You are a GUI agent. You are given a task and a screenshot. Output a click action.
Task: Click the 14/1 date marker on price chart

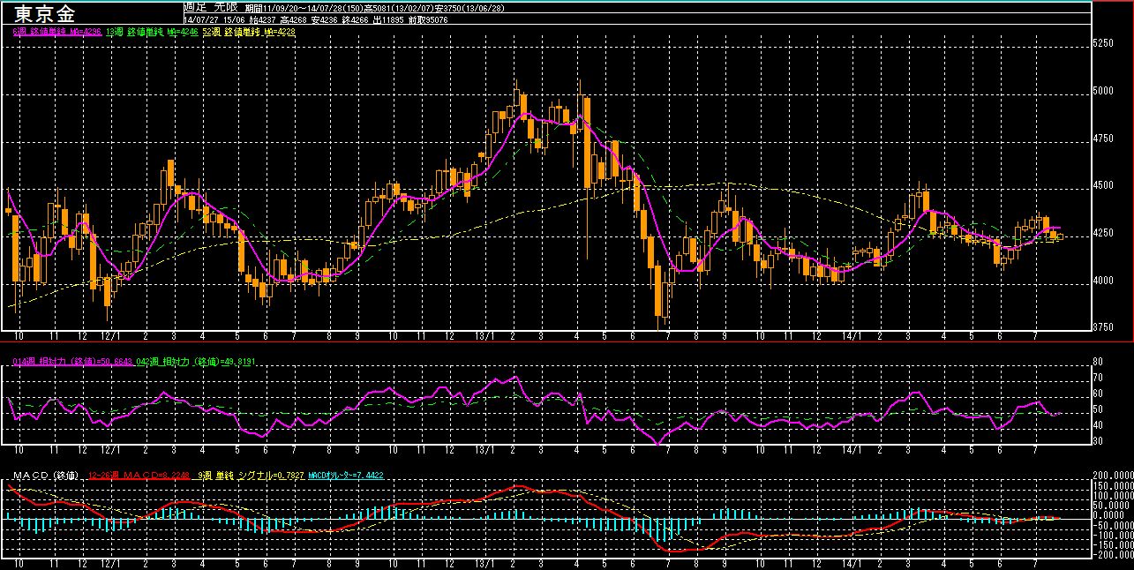point(851,337)
